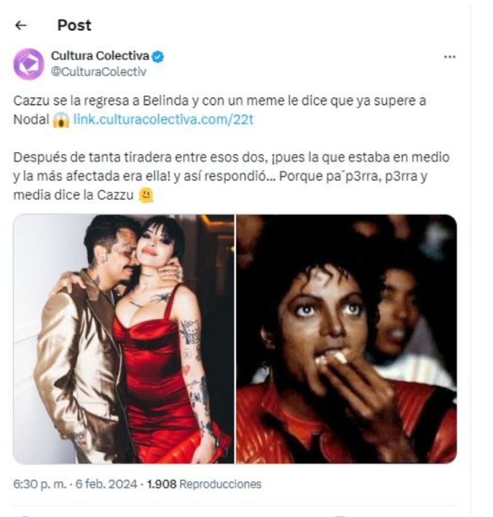Open the three-dot more options menu
The height and width of the screenshot is (517, 493).
pos(449,57)
